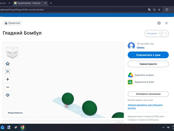This screenshot has width=174, height=131.
Task: Toggle orthographic/perspective view cube icon
Action: click(x=8, y=95)
